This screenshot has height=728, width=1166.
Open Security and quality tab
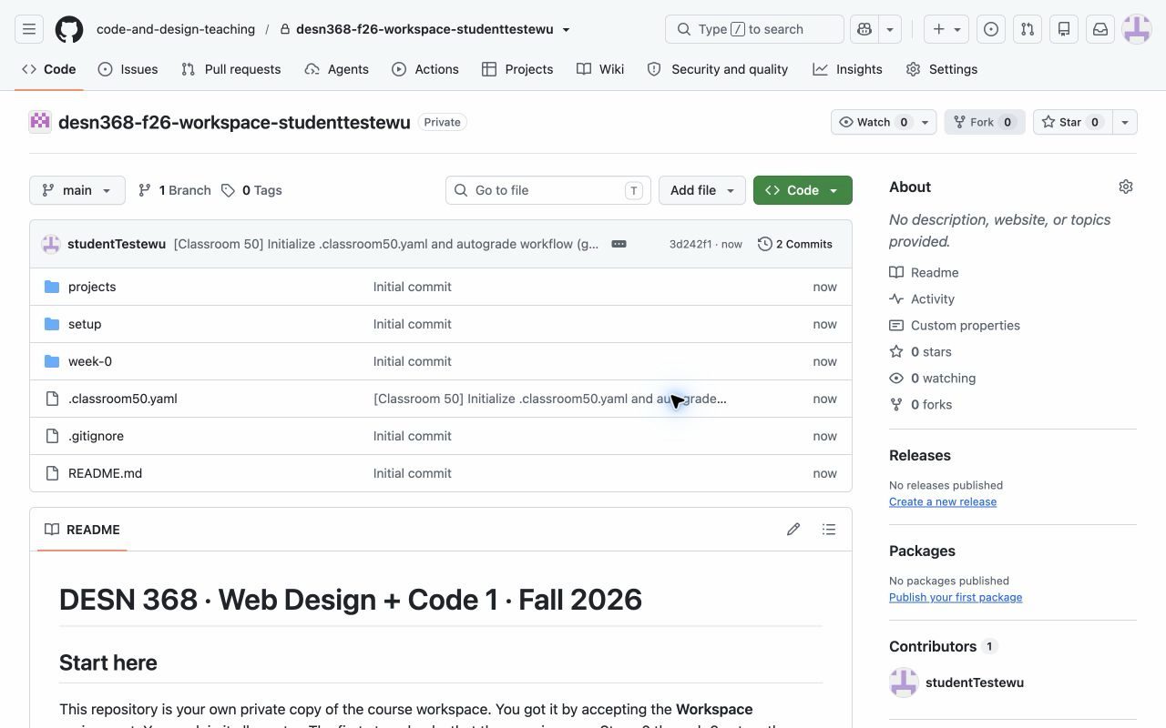tap(718, 69)
